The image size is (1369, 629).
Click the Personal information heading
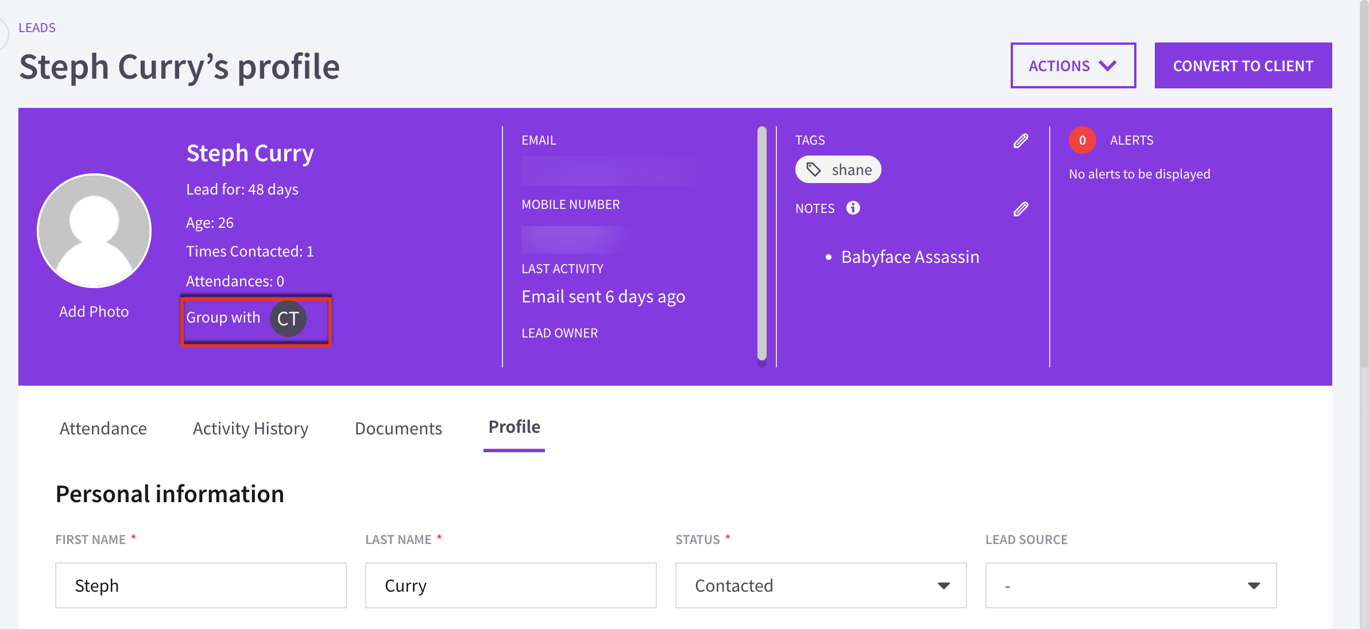pyautogui.click(x=169, y=494)
